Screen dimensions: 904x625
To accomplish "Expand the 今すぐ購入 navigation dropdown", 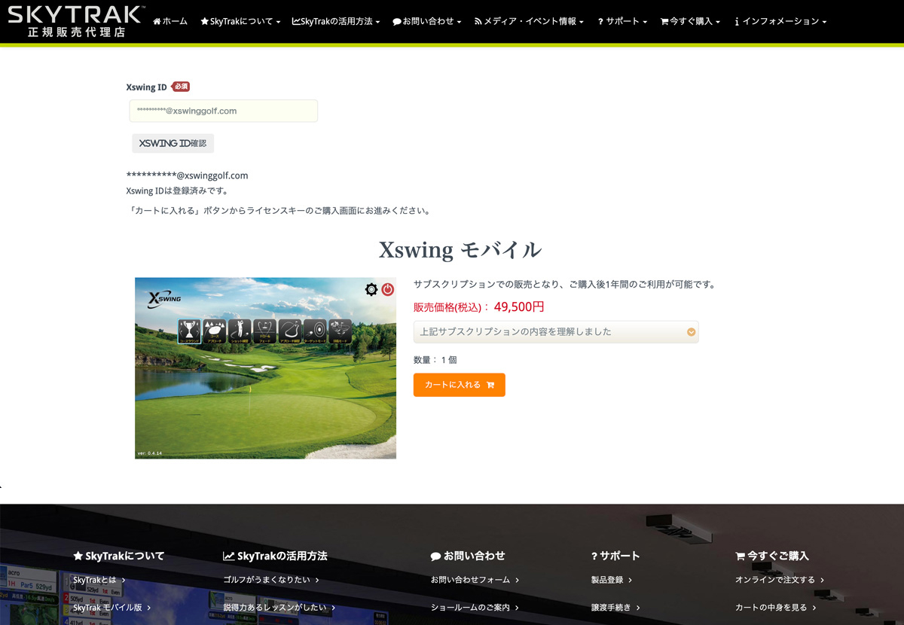I will pyautogui.click(x=690, y=22).
